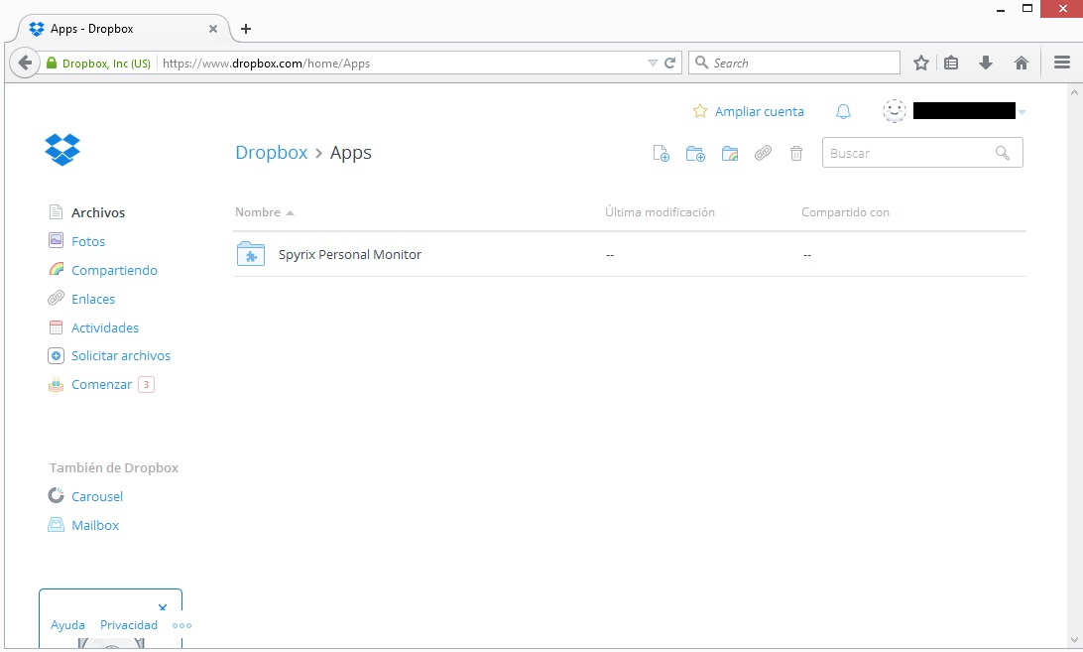Click the new shared folder icon
The image size is (1083, 652).
(x=729, y=154)
